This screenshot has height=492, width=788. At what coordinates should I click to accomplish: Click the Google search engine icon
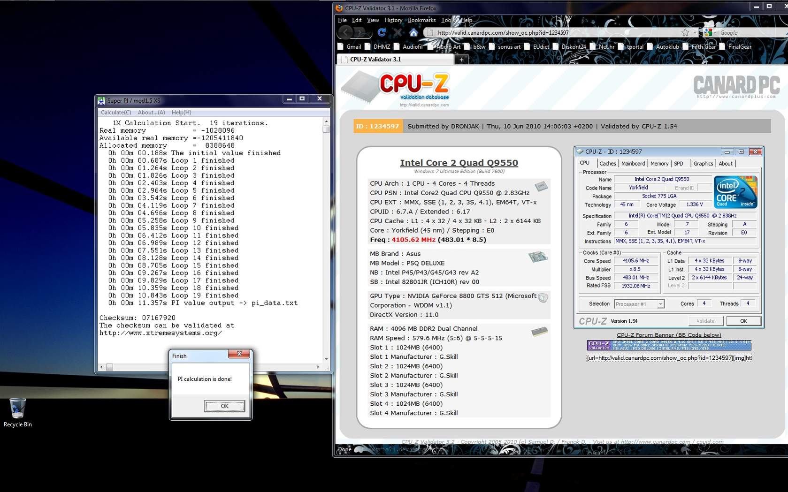(x=708, y=32)
